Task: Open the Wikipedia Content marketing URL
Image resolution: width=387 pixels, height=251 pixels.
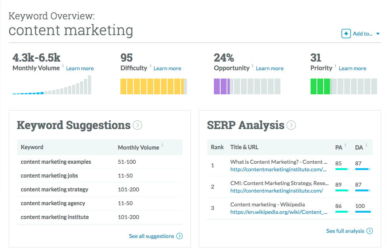Action: [x=278, y=212]
